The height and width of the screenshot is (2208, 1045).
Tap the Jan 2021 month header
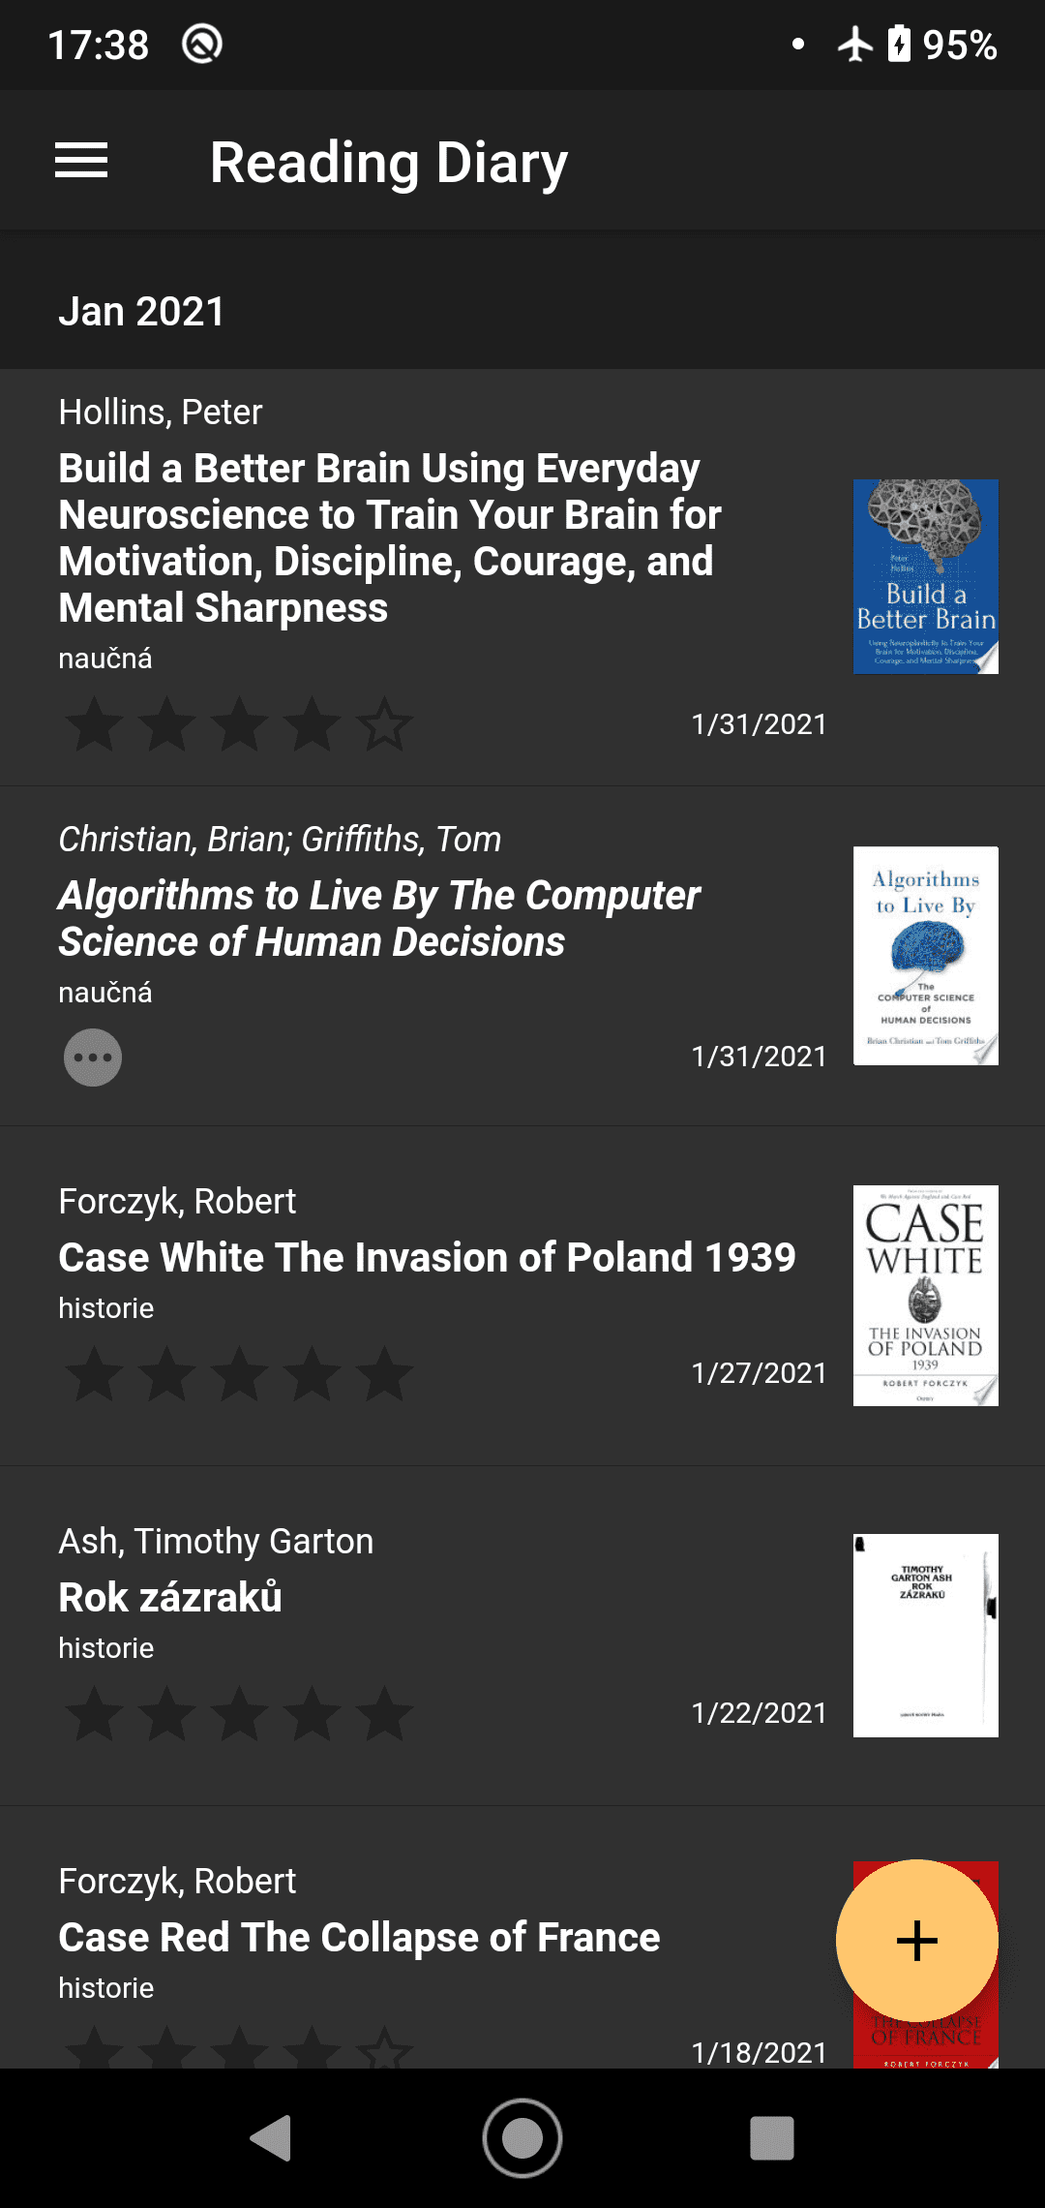tap(141, 312)
